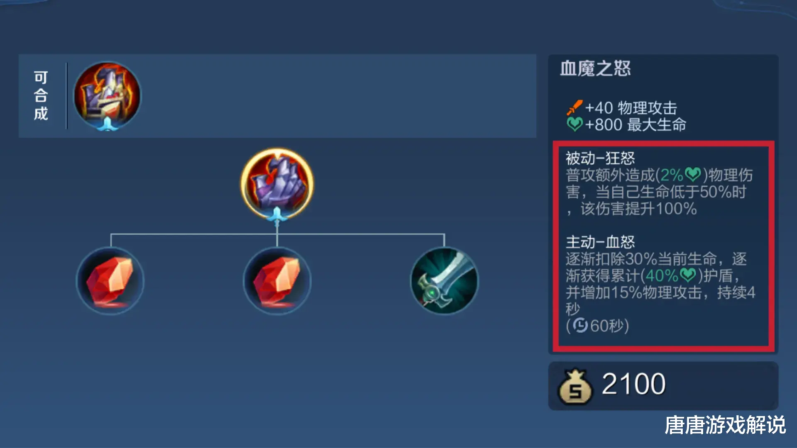This screenshot has width=797, height=448.
Task: Click the 唐唐游戏解说 watermark
Action: (x=725, y=425)
